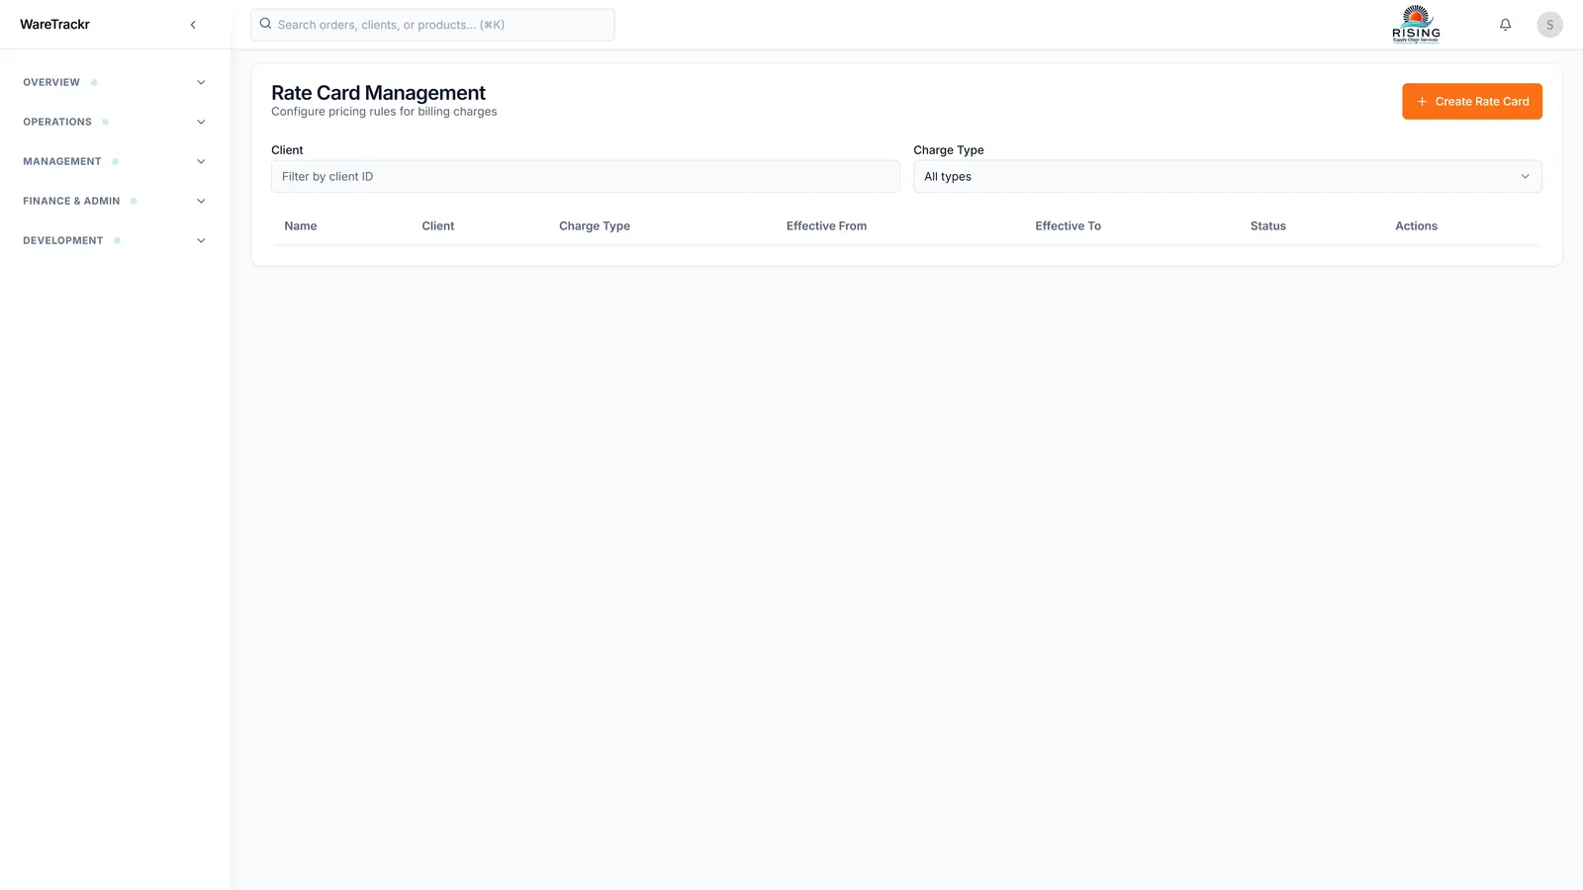Open the Charge Type 'All types' dropdown
This screenshot has width=1583, height=890.
(1227, 176)
